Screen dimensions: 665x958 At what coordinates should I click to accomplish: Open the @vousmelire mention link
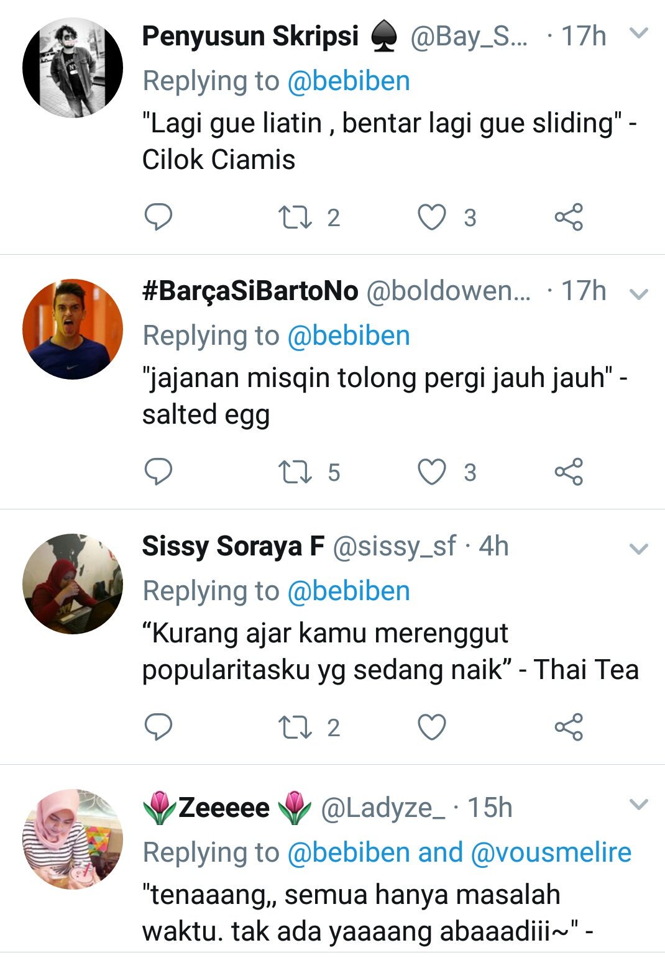[x=551, y=852]
